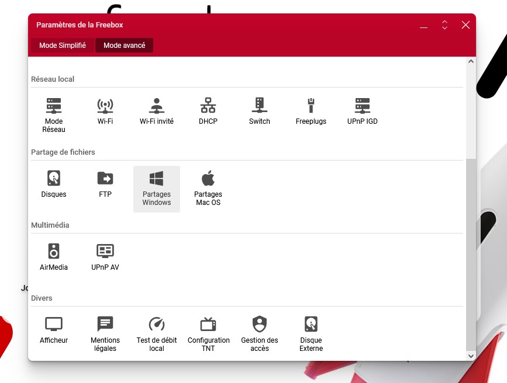Screen dimensions: 507x383
Task: Switch to Mode avancé tab
Action: (124, 46)
